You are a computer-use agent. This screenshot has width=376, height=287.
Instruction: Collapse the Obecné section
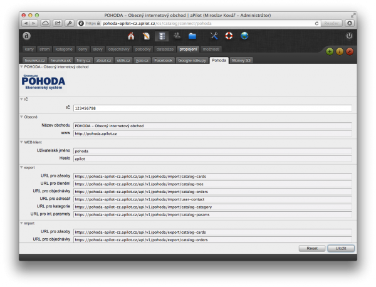[21, 117]
